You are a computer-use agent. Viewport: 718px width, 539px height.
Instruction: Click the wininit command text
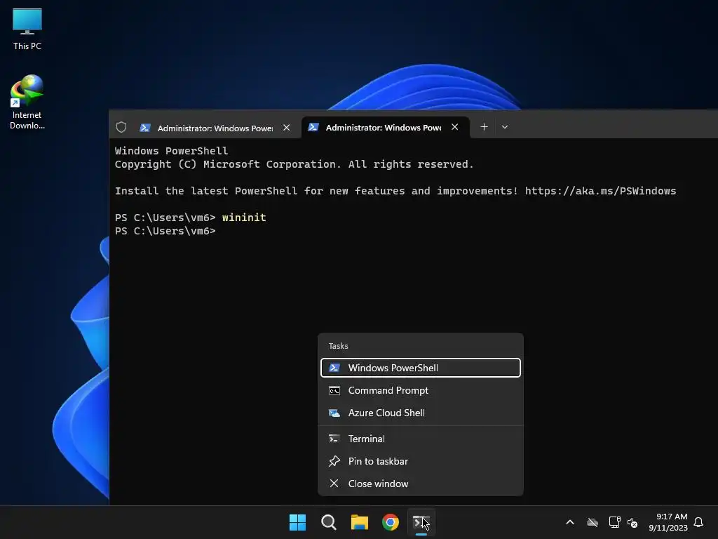(244, 218)
